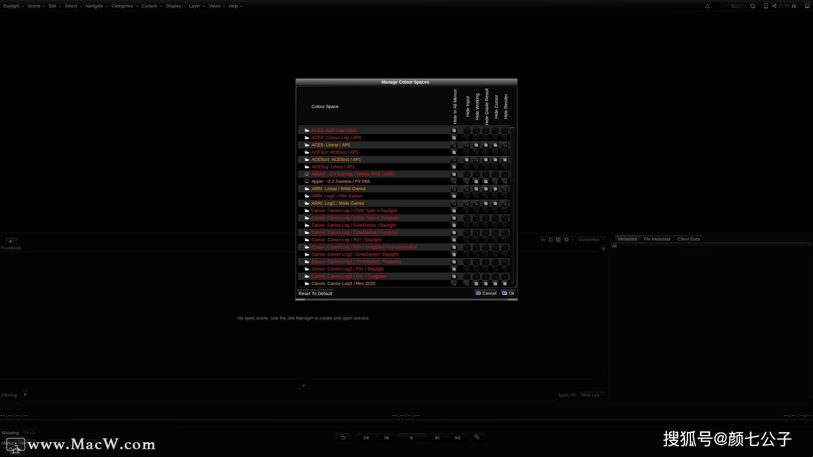Step back one frame button
813x457 pixels.
[387, 438]
